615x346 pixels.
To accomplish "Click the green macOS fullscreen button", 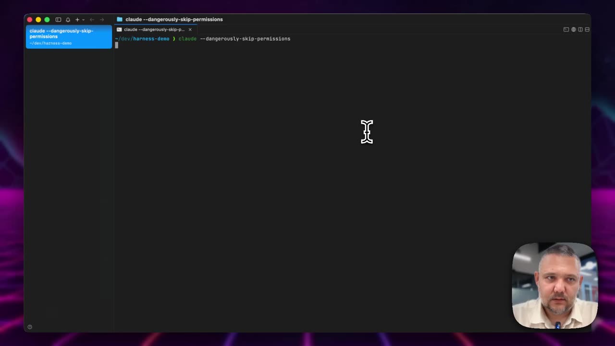I will pyautogui.click(x=47, y=20).
